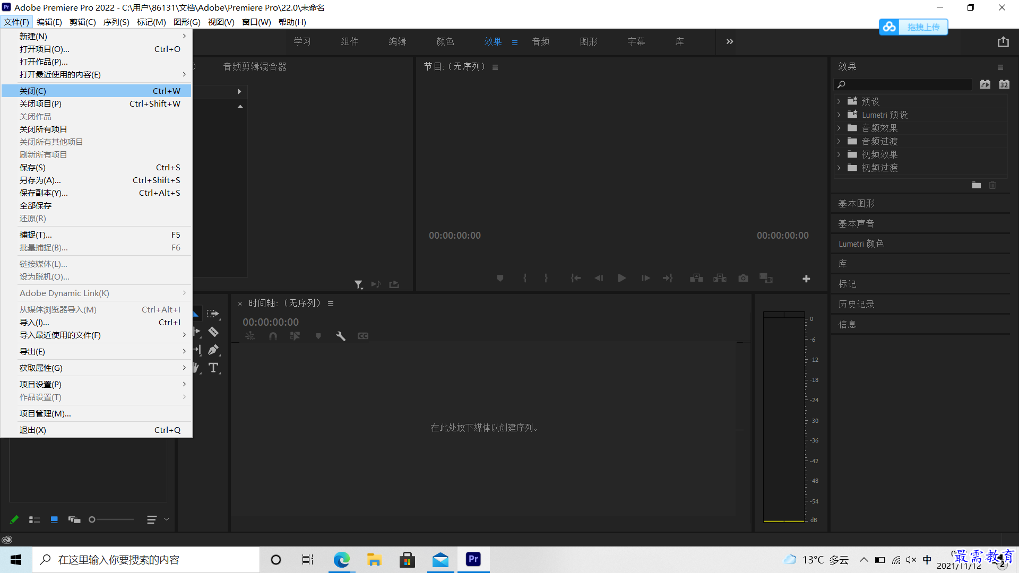
Task: Click the Add Marker icon in Program monitor
Action: (x=500, y=278)
